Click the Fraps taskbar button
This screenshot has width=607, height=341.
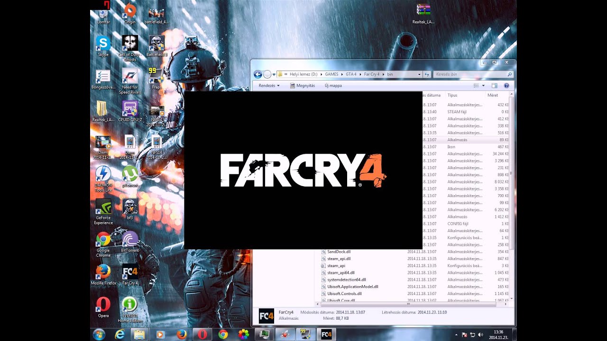(x=305, y=334)
